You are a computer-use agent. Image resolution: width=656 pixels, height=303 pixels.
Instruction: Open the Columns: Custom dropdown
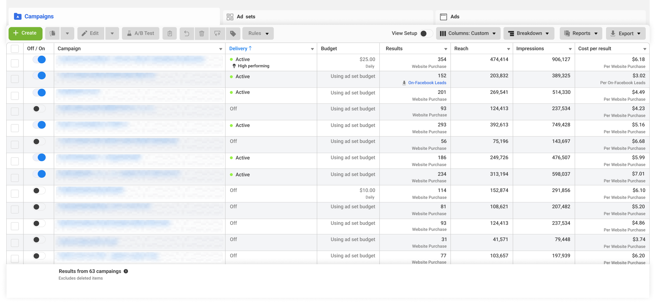[468, 33]
